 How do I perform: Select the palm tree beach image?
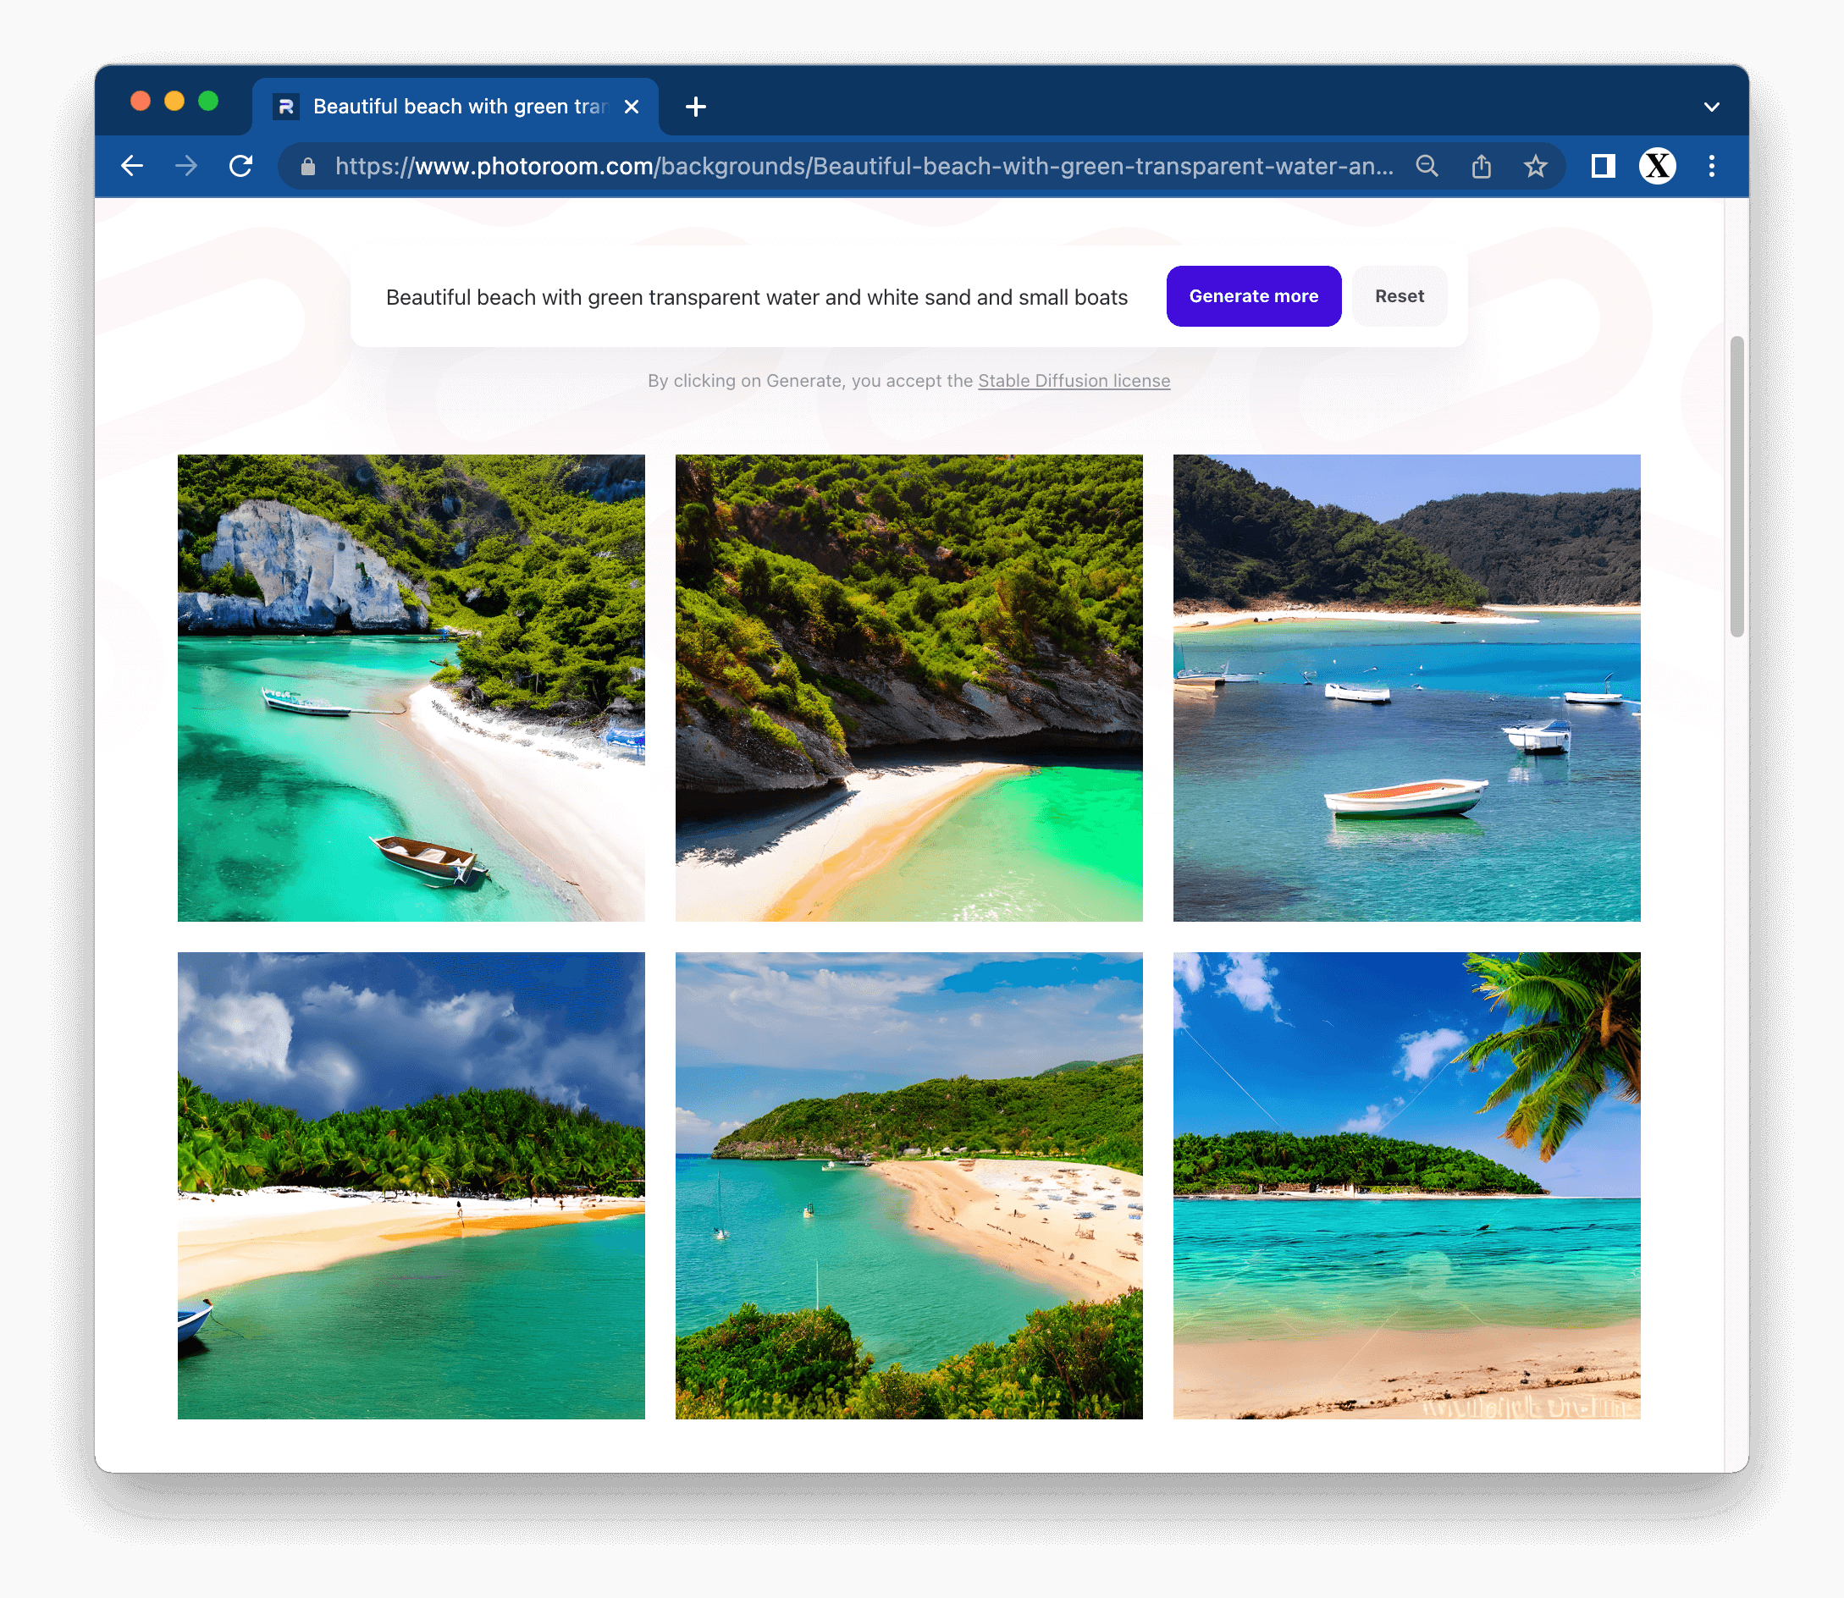pos(1406,1185)
